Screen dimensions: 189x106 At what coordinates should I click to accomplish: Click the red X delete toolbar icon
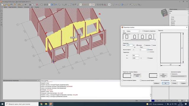[37, 5]
